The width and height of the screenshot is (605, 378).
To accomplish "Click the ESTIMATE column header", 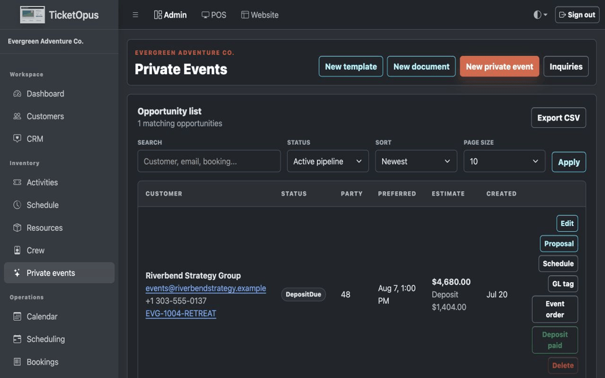I will [448, 194].
